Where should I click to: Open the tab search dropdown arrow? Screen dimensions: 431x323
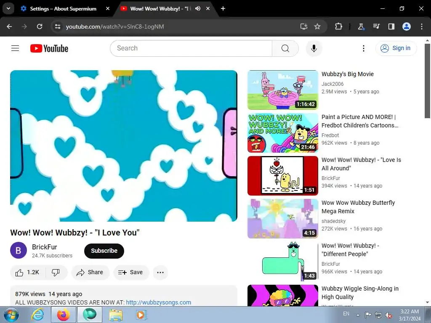coord(8,8)
